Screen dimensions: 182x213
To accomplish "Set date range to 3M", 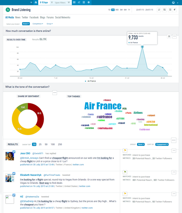I will click(121, 10).
